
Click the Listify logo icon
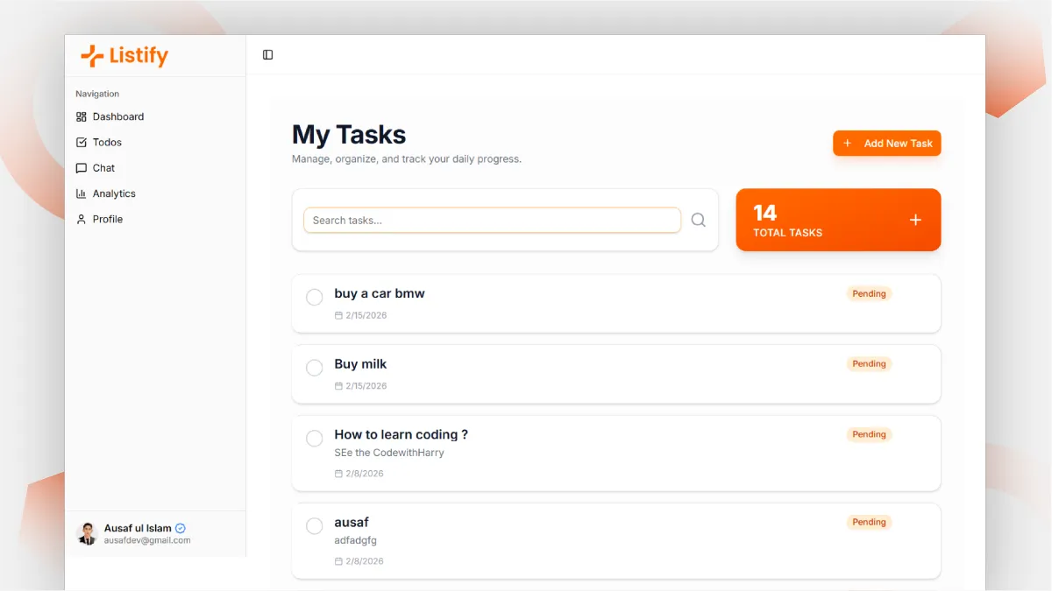(x=92, y=56)
